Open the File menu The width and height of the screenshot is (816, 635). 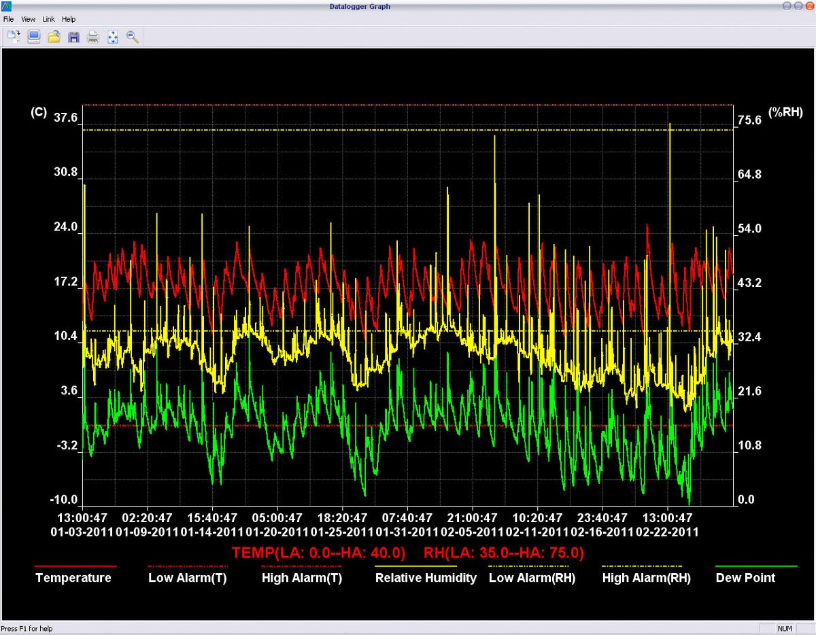(x=9, y=19)
